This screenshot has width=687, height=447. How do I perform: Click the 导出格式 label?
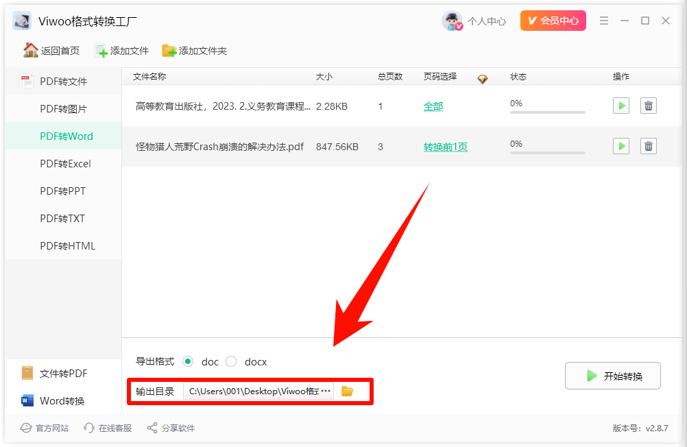[155, 361]
